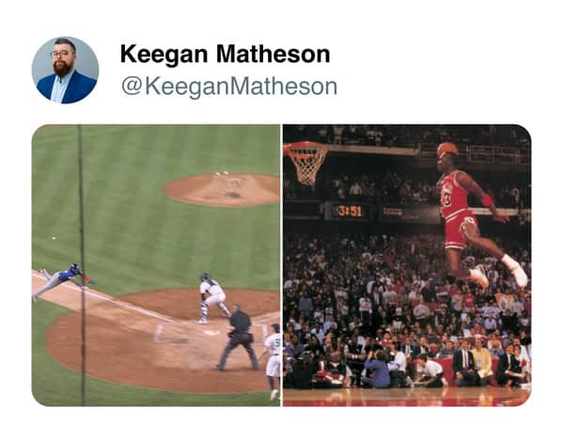The image size is (563, 443).
Task: Click the kneeling courtside photographer in blue
Action: [376, 367]
